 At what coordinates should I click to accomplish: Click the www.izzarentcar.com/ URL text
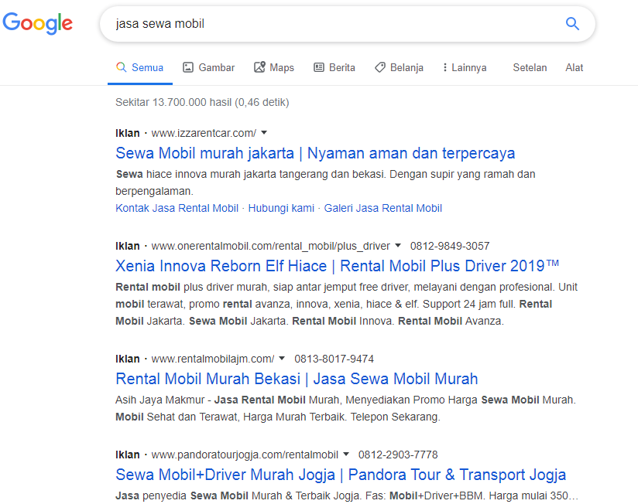click(x=204, y=133)
